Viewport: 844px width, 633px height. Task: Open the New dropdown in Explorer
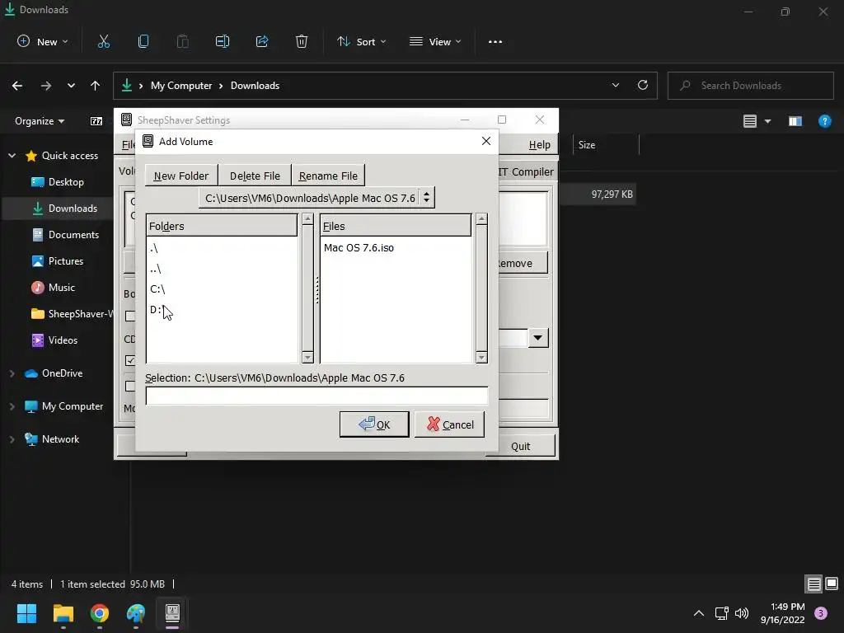pyautogui.click(x=43, y=41)
